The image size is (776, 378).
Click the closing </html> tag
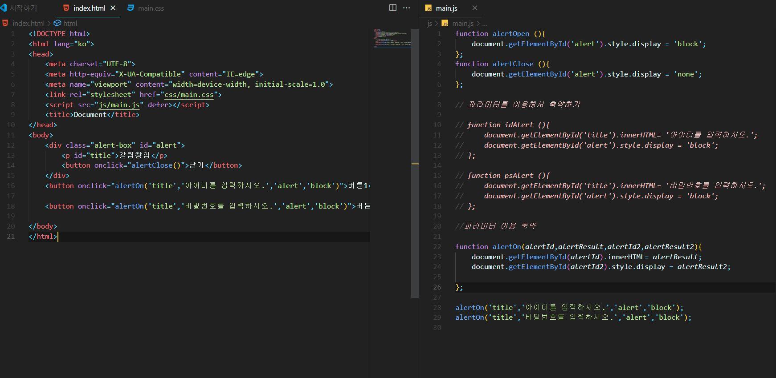tap(43, 236)
